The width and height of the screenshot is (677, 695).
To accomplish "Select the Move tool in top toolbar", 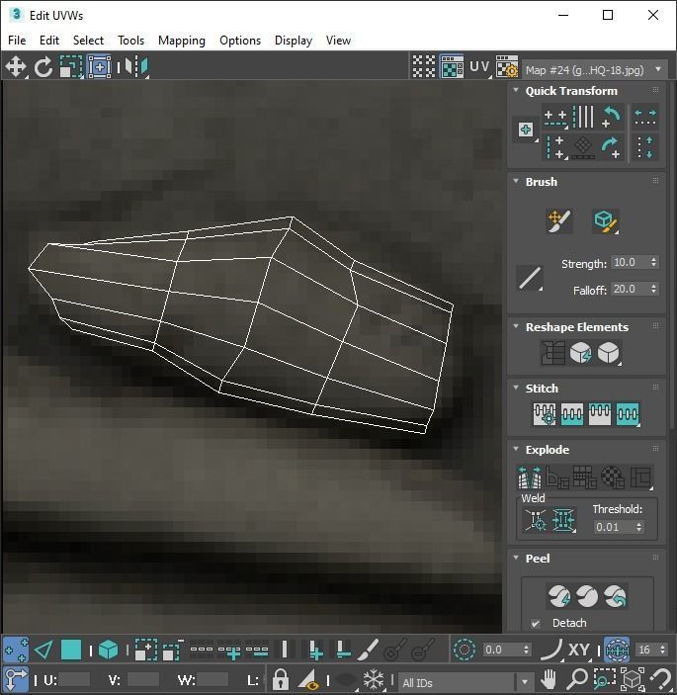I will click(x=16, y=67).
